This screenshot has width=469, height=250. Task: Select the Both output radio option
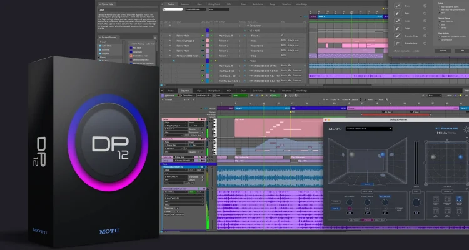coord(440,13)
